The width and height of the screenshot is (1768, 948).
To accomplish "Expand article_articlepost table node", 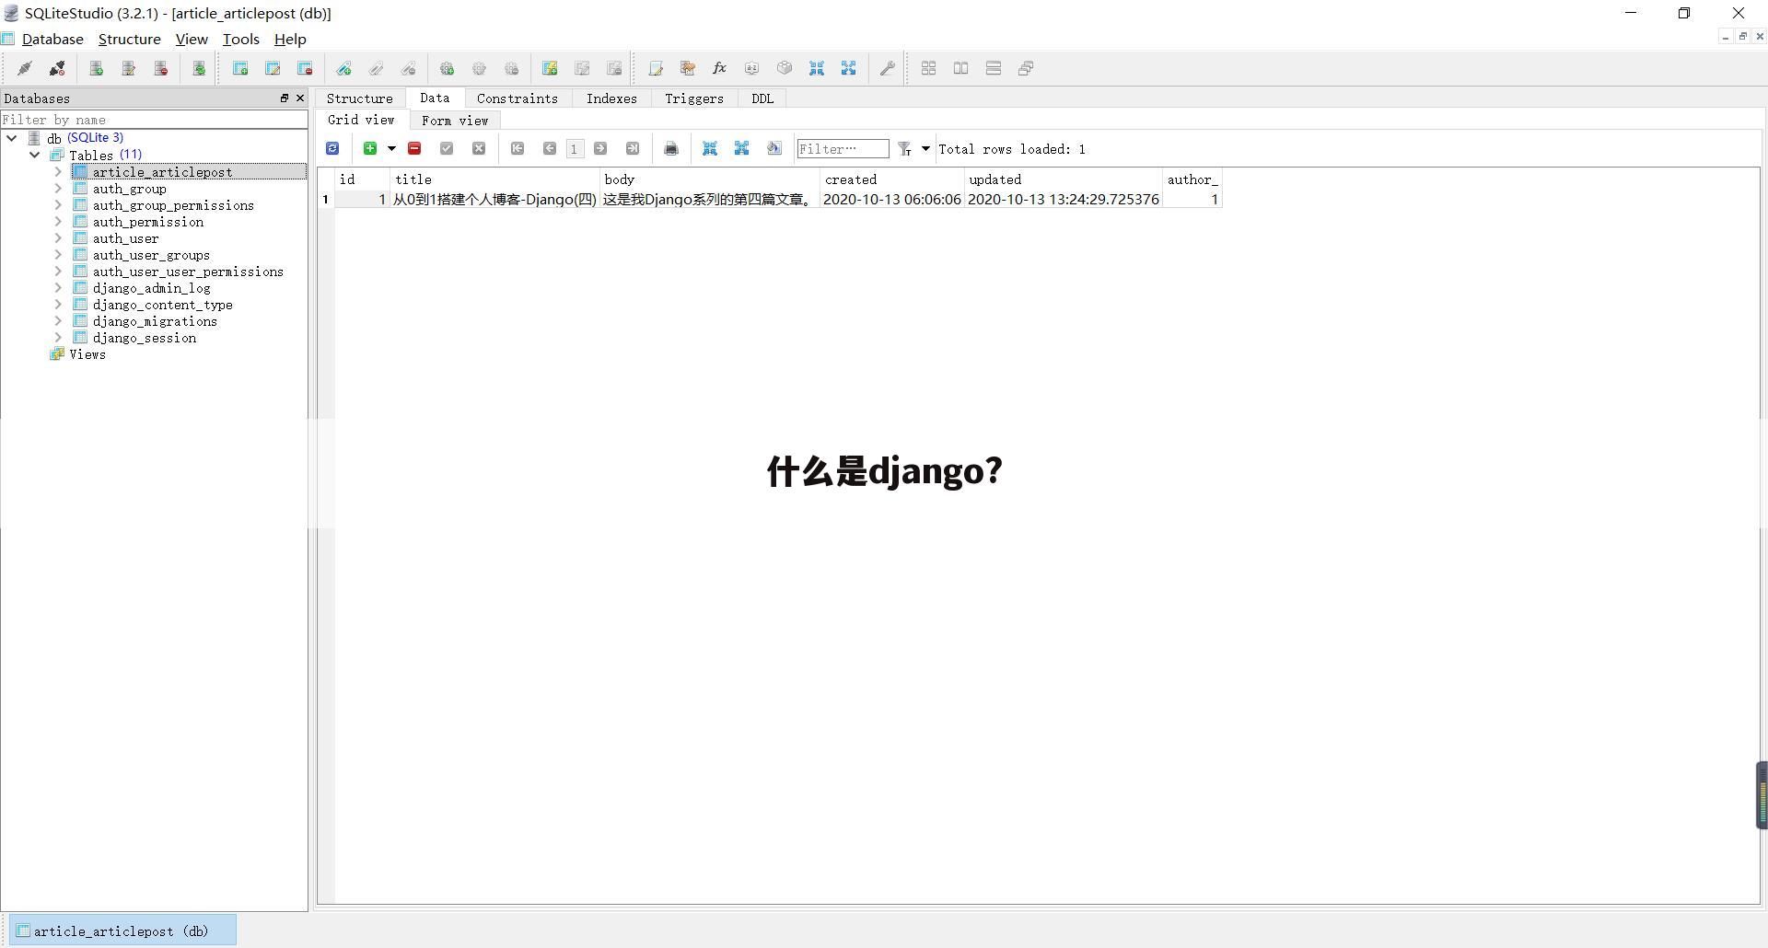I will (58, 171).
